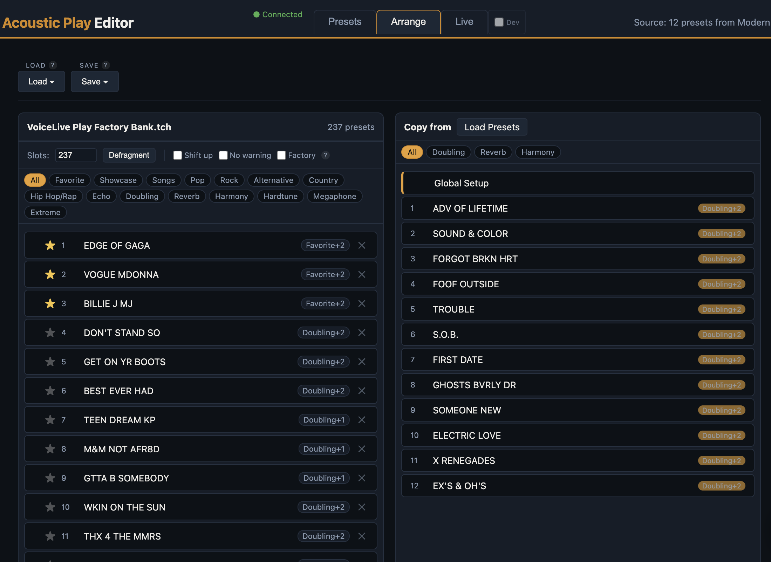The width and height of the screenshot is (771, 562).
Task: Filter bank by Country tag
Action: [323, 180]
